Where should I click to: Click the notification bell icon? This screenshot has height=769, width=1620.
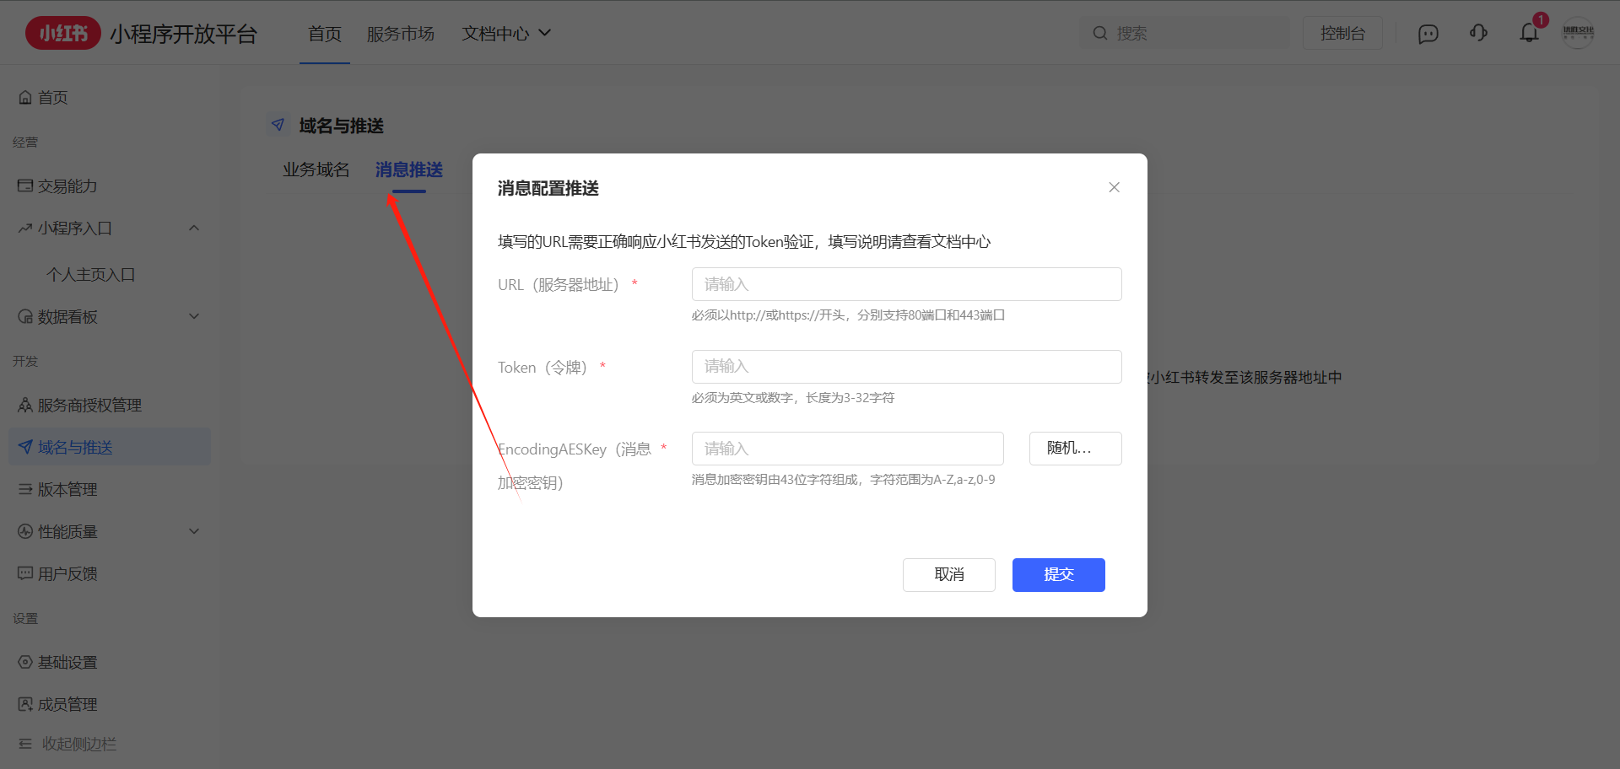(x=1529, y=33)
